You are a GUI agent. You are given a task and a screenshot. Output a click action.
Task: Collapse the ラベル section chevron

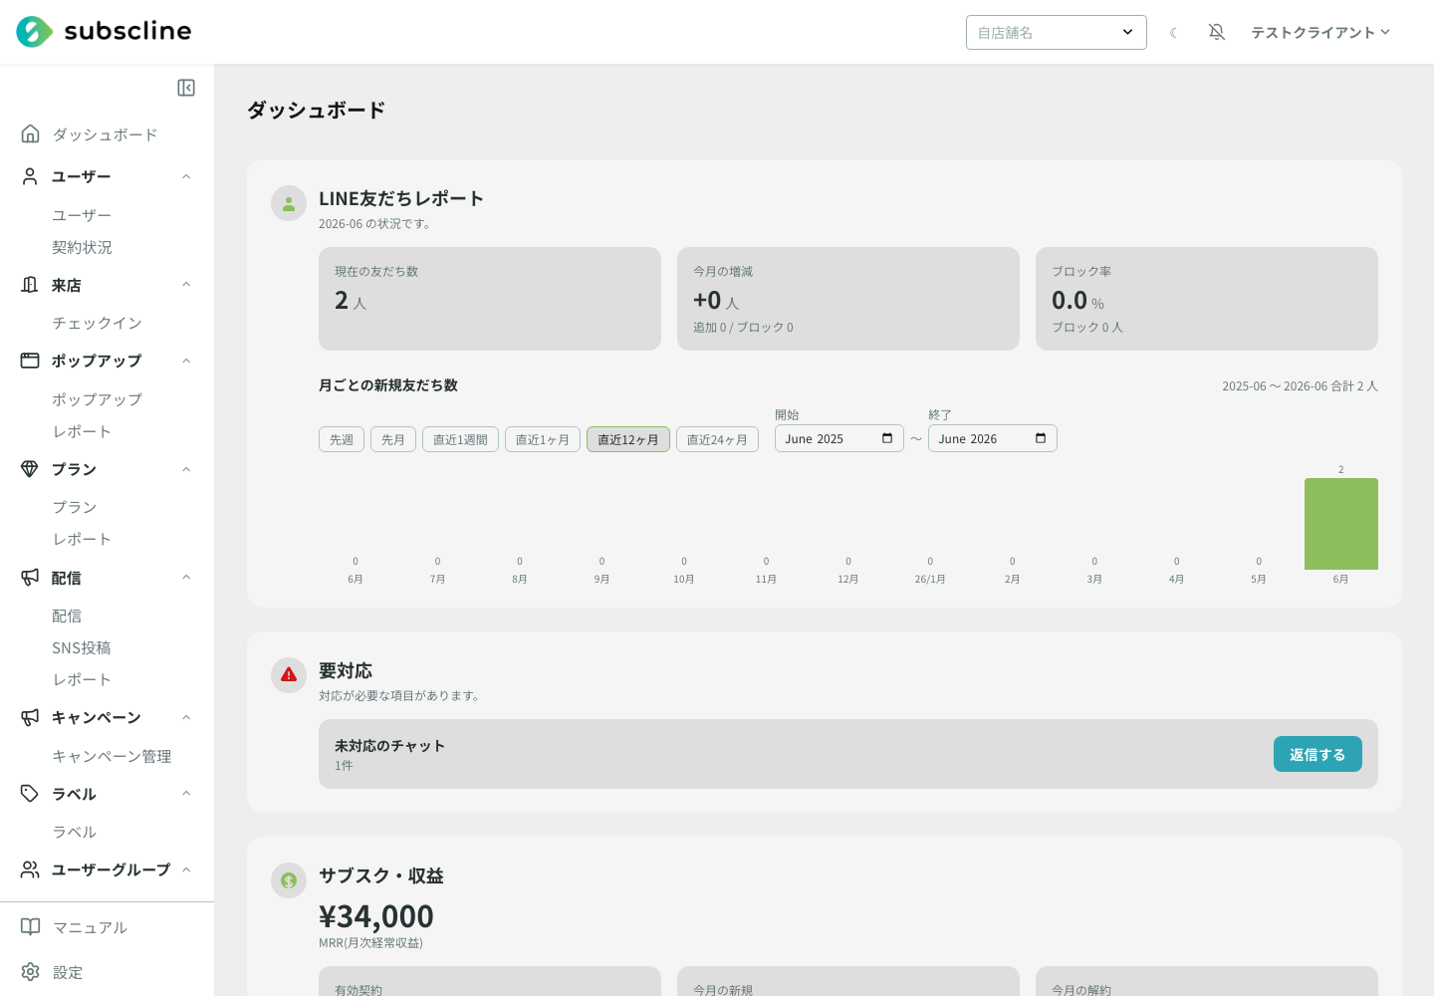pyautogui.click(x=186, y=794)
